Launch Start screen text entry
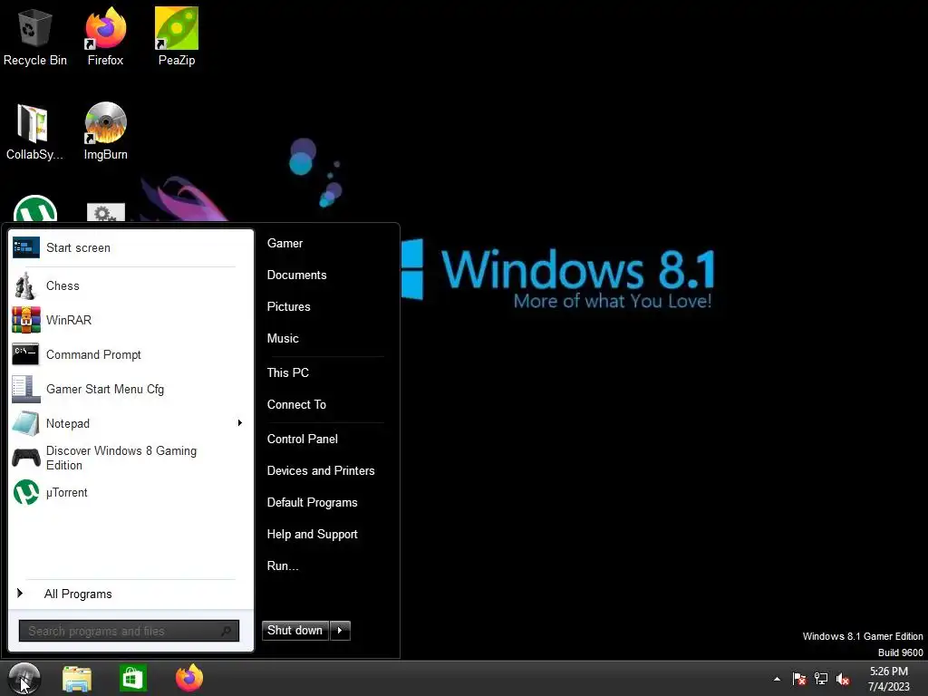The height and width of the screenshot is (696, 928). click(78, 248)
